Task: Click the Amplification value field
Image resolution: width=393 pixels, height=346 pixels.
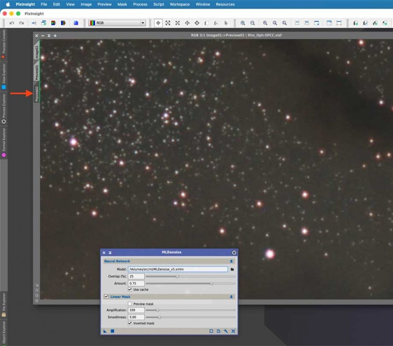Action: point(136,310)
